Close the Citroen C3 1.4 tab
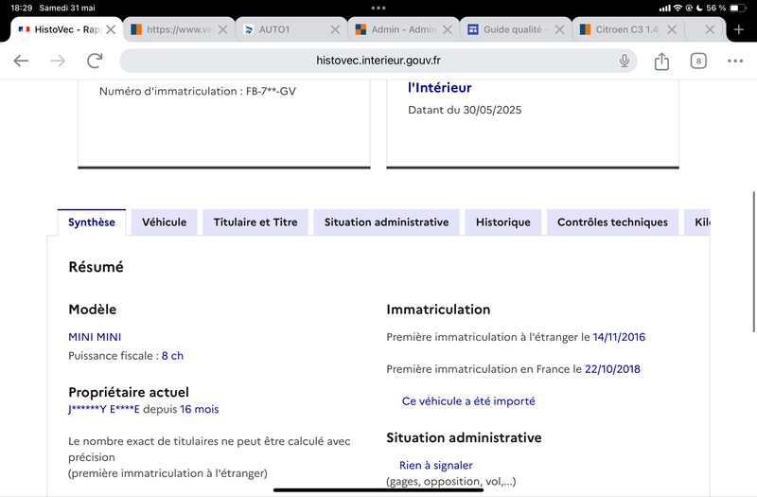Image resolution: width=757 pixels, height=497 pixels. [x=671, y=29]
